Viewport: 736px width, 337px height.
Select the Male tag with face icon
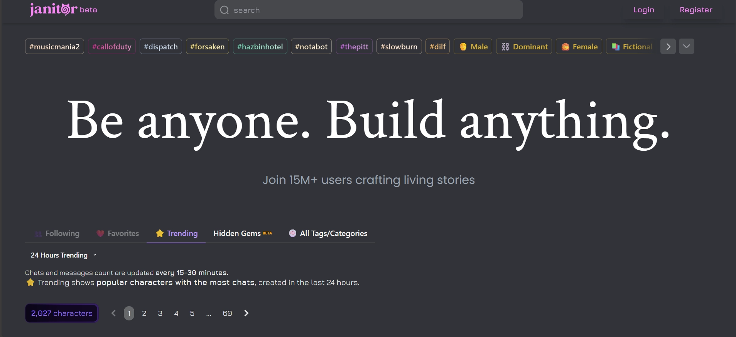473,47
